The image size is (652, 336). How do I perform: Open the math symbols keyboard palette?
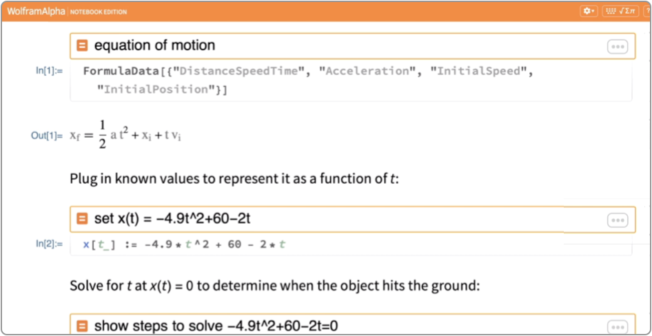click(x=620, y=12)
